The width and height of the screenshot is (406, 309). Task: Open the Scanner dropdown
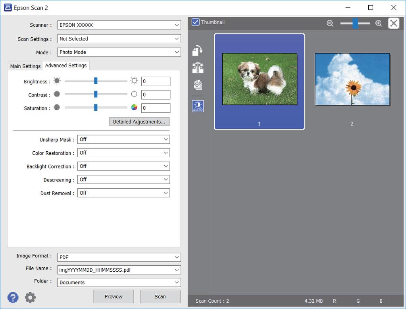(x=119, y=25)
